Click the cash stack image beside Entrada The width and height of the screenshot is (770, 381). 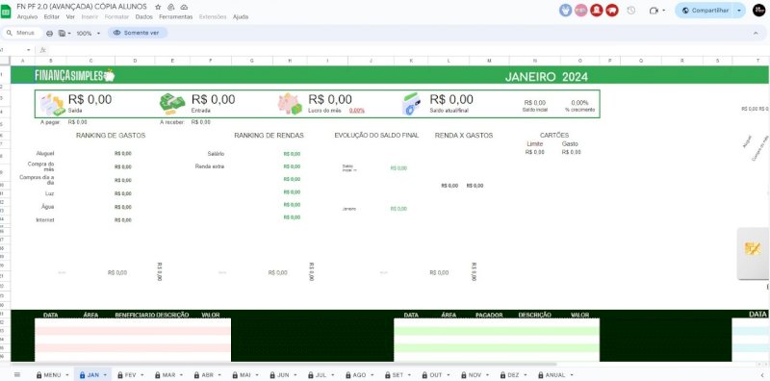[x=172, y=104]
